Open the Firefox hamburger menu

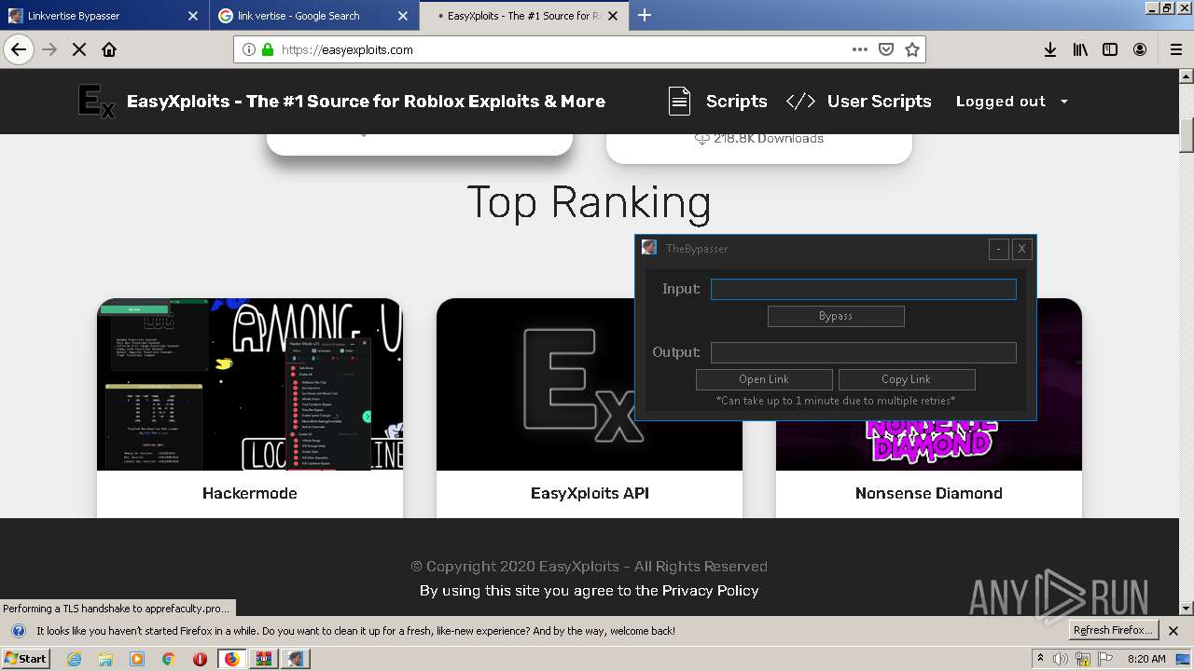point(1175,50)
